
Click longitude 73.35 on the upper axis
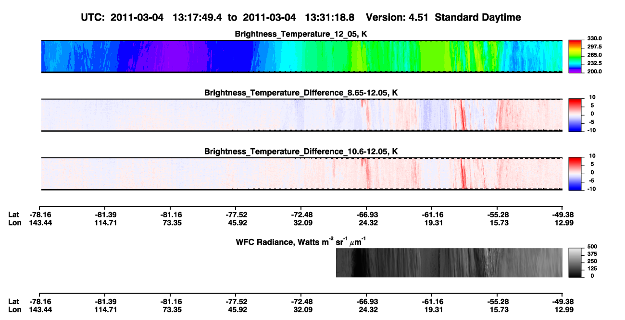point(170,223)
